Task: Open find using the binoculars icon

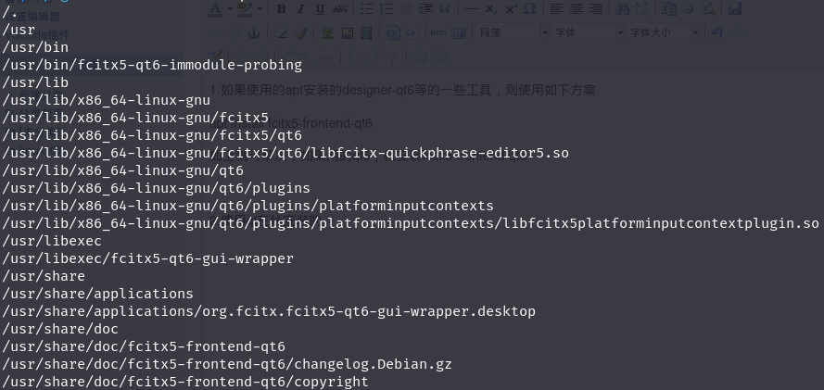Action: point(622,9)
